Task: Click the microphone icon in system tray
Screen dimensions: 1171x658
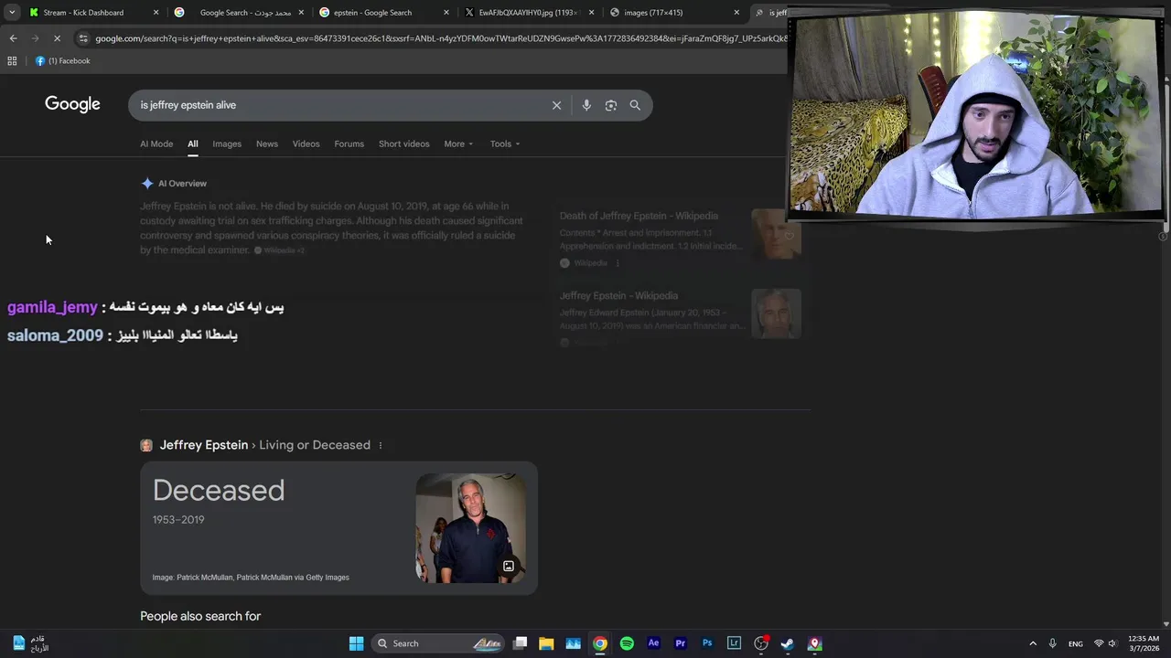Action: click(1052, 643)
